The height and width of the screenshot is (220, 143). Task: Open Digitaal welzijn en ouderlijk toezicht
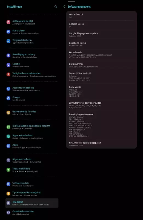point(32,127)
